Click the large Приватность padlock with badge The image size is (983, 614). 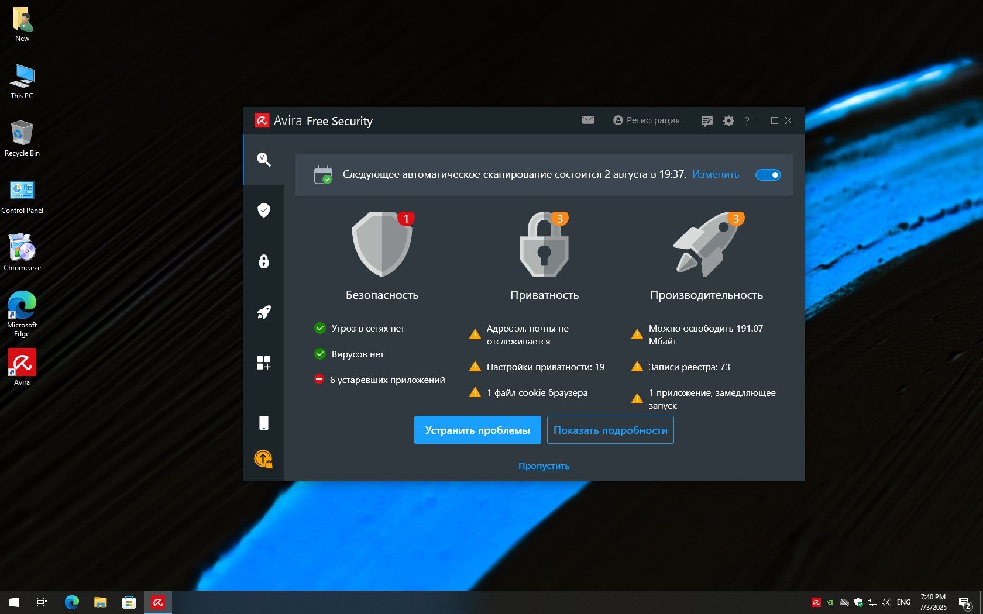point(544,244)
